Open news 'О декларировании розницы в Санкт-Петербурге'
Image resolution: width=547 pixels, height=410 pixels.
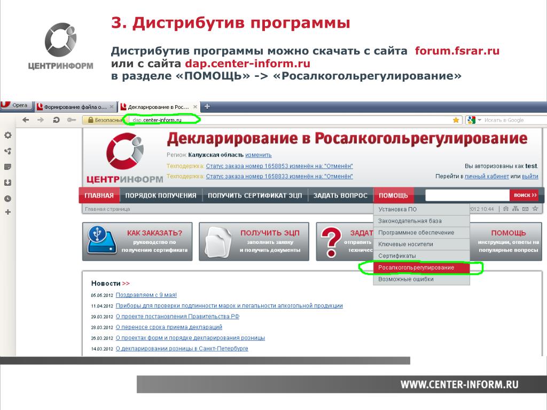(x=182, y=349)
